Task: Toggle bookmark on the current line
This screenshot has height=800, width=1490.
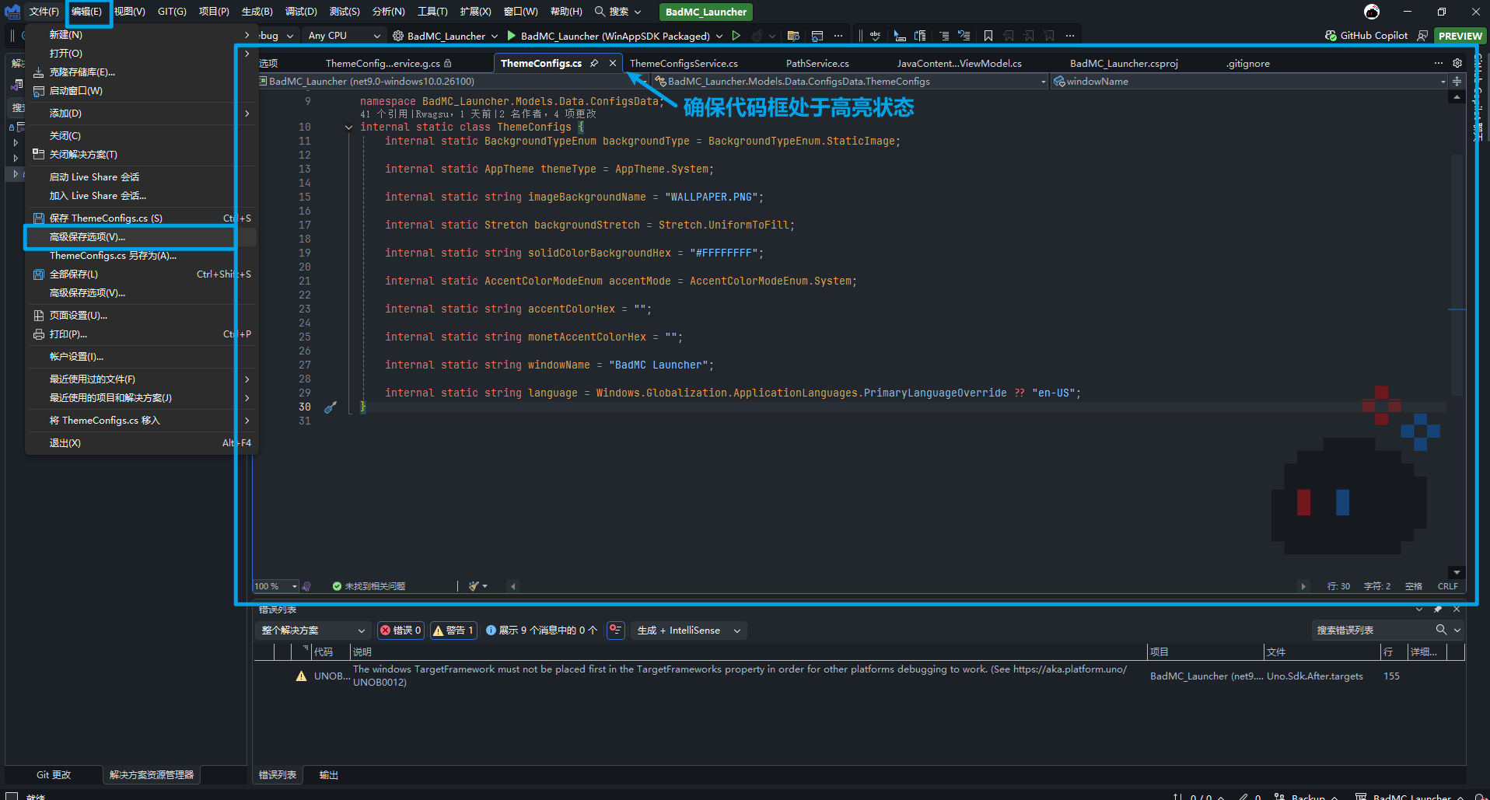Action: click(988, 36)
